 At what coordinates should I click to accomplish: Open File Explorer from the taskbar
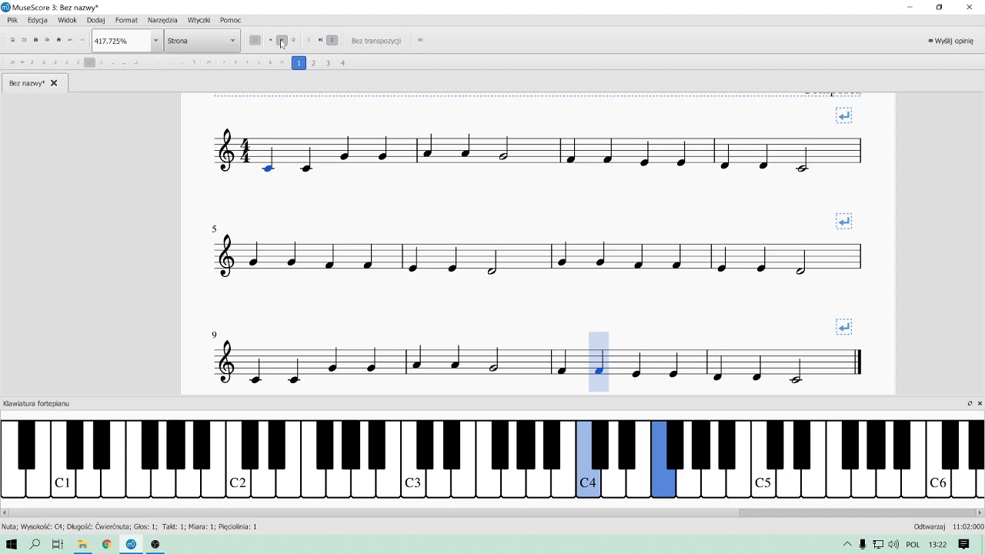tap(82, 544)
